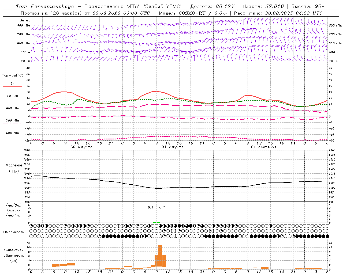Click the "(мм/3ч.)" precipitation unit label
343x274 pixels.
pyautogui.click(x=14, y=205)
